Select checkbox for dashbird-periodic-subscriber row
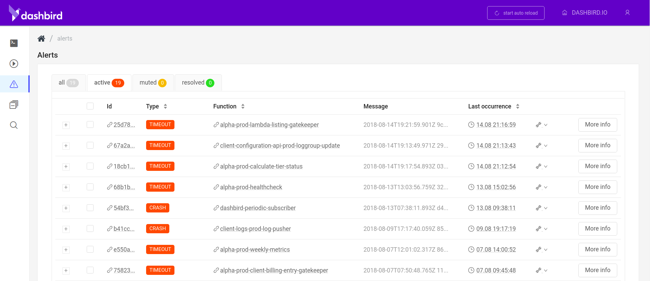650x281 pixels. tap(90, 208)
